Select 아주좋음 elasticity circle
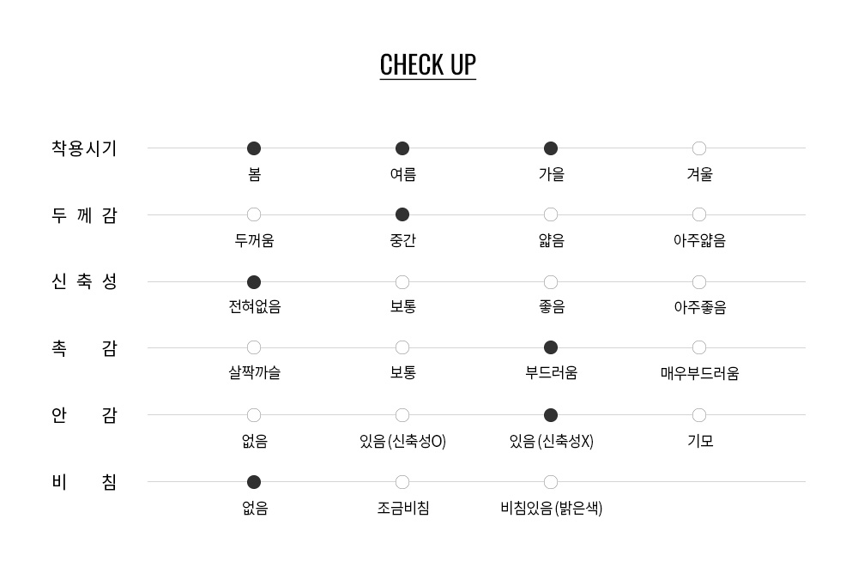The width and height of the screenshot is (858, 567). point(698,282)
